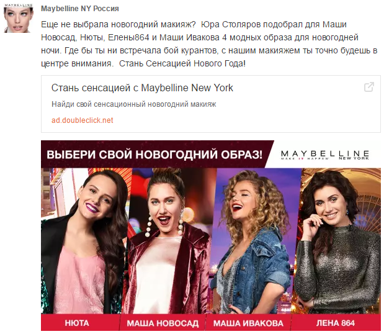
Task: Click the post text about новогодний макияж
Action: pyautogui.click(x=209, y=44)
